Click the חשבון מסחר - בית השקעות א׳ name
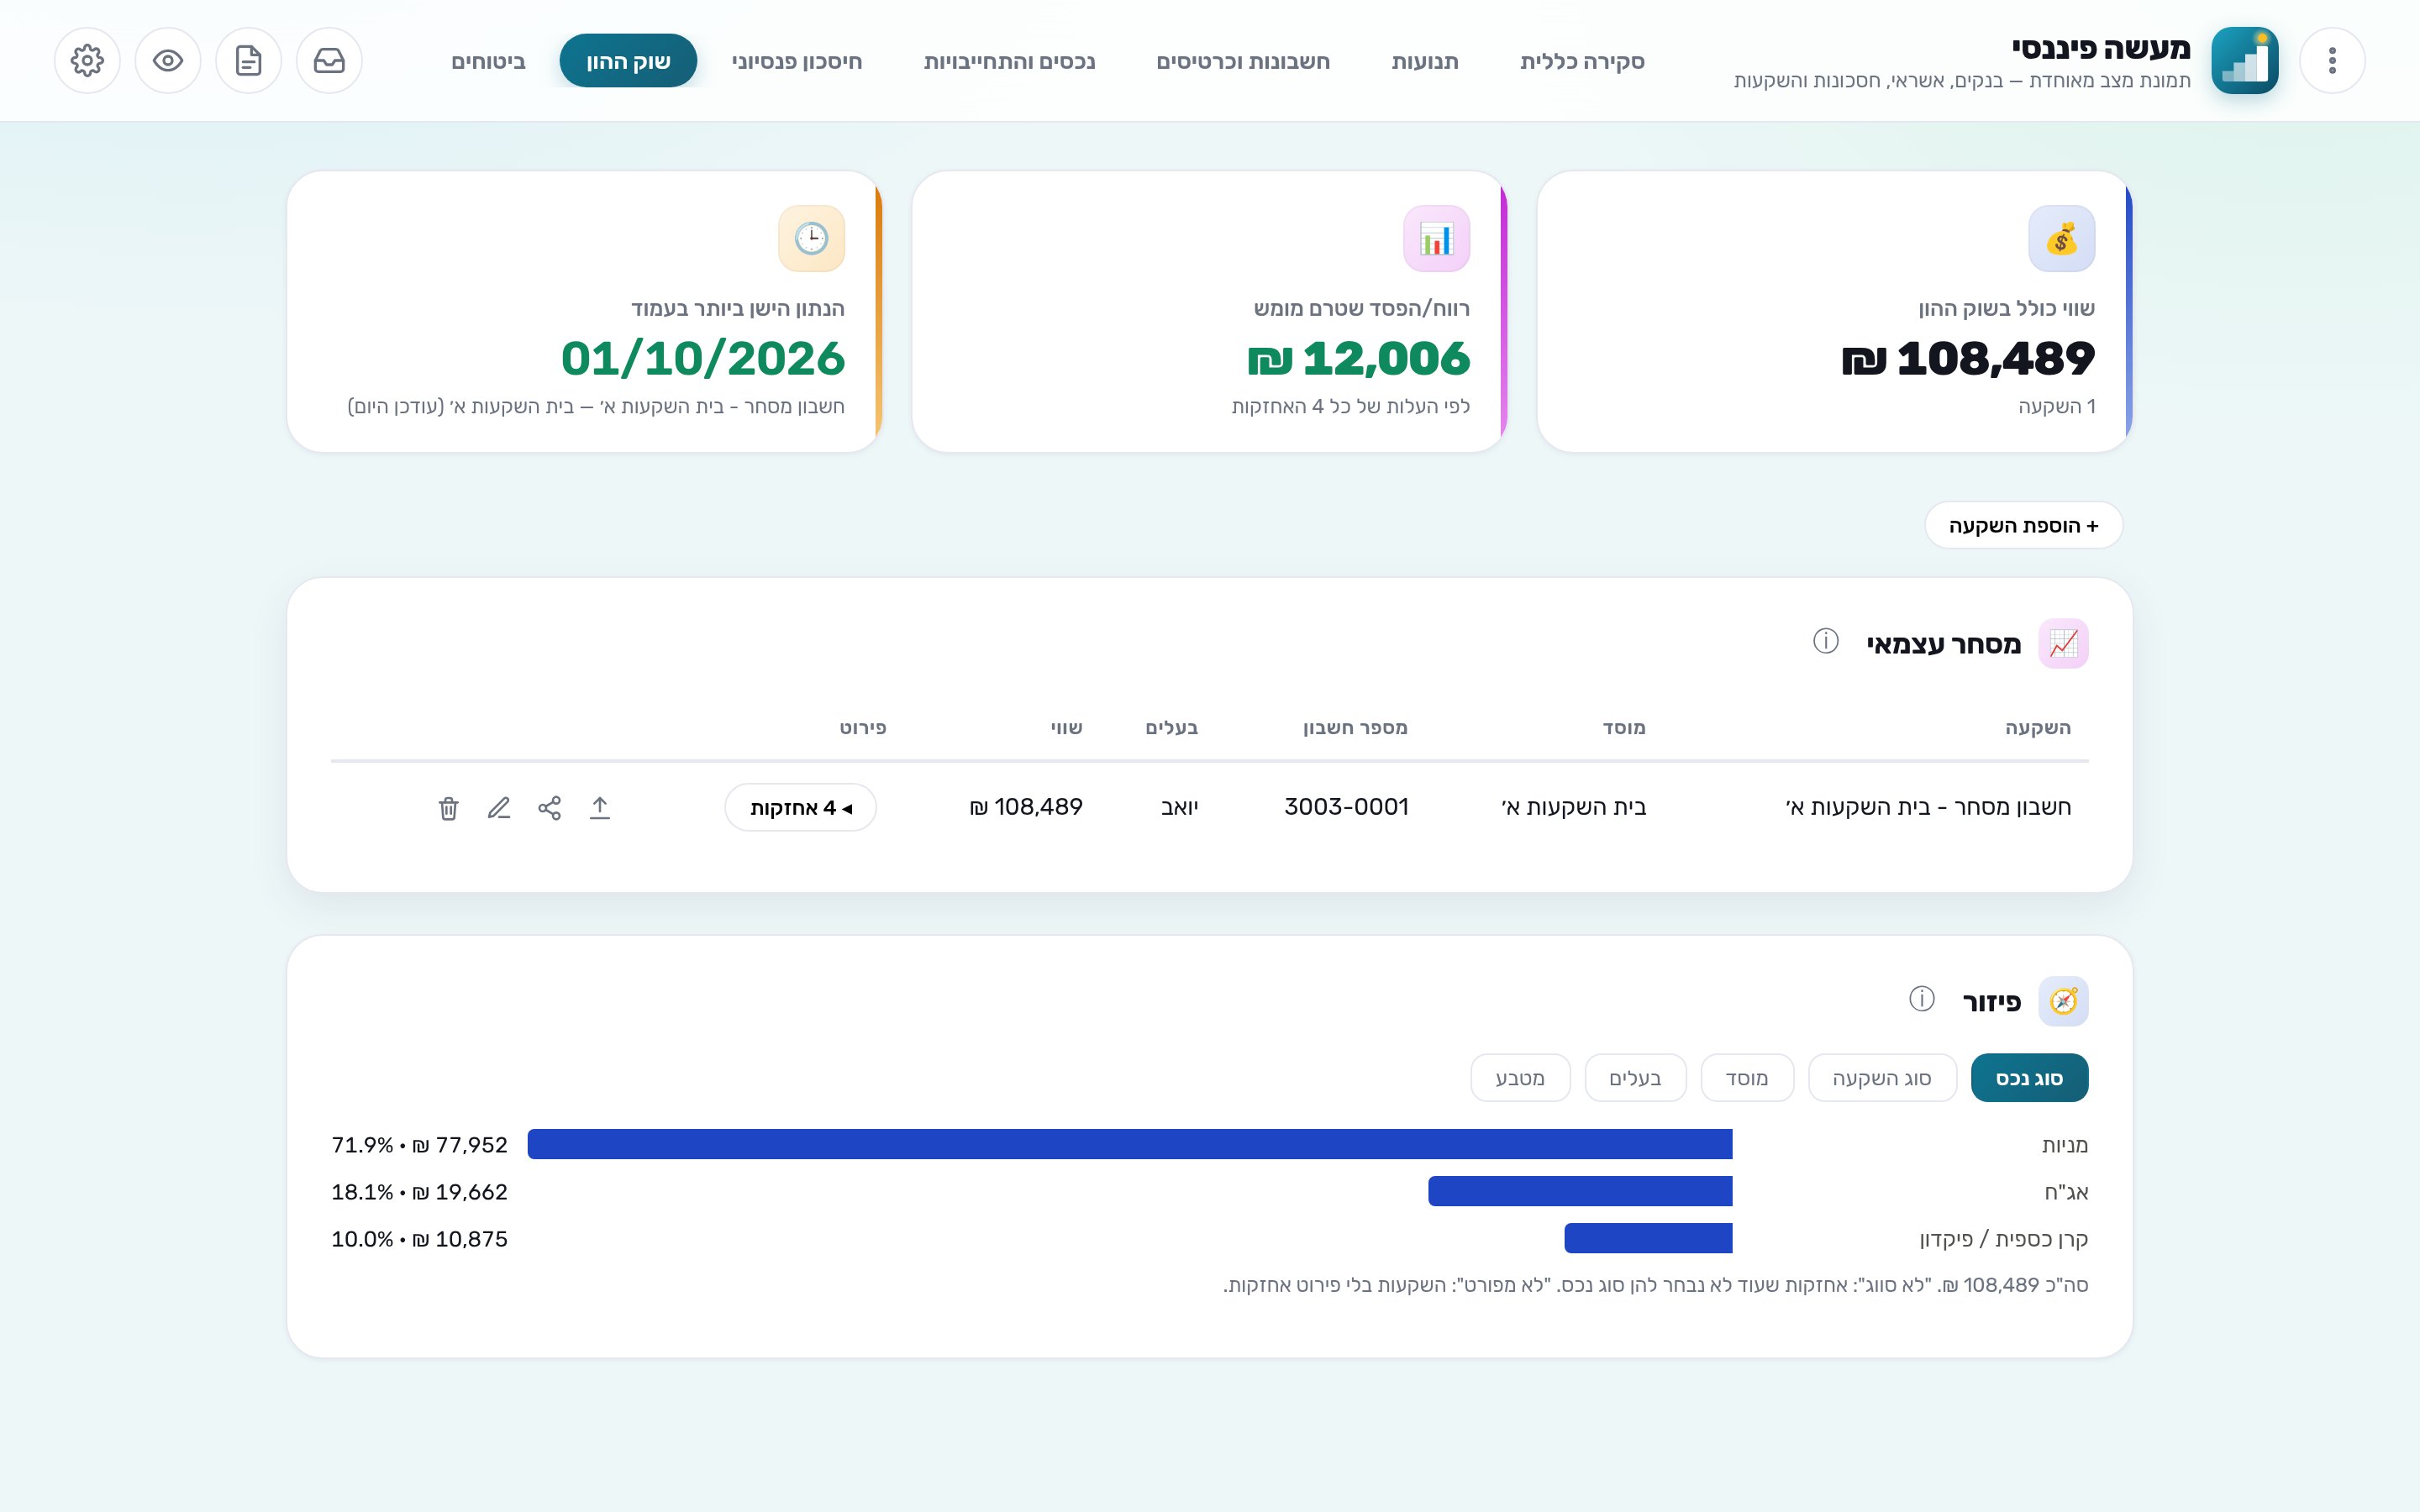The width and height of the screenshot is (2420, 1512). [x=1928, y=807]
